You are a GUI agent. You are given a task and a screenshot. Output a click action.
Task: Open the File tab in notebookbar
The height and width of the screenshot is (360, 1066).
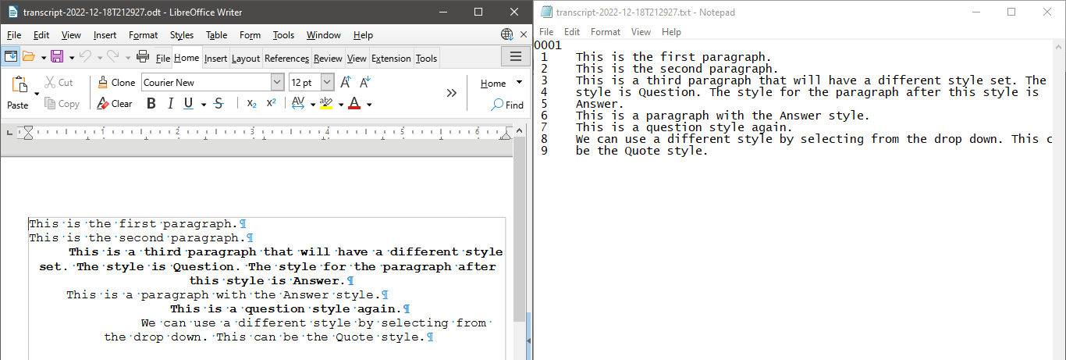click(163, 59)
